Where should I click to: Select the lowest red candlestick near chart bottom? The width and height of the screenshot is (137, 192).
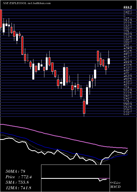pyautogui.click(x=84, y=107)
